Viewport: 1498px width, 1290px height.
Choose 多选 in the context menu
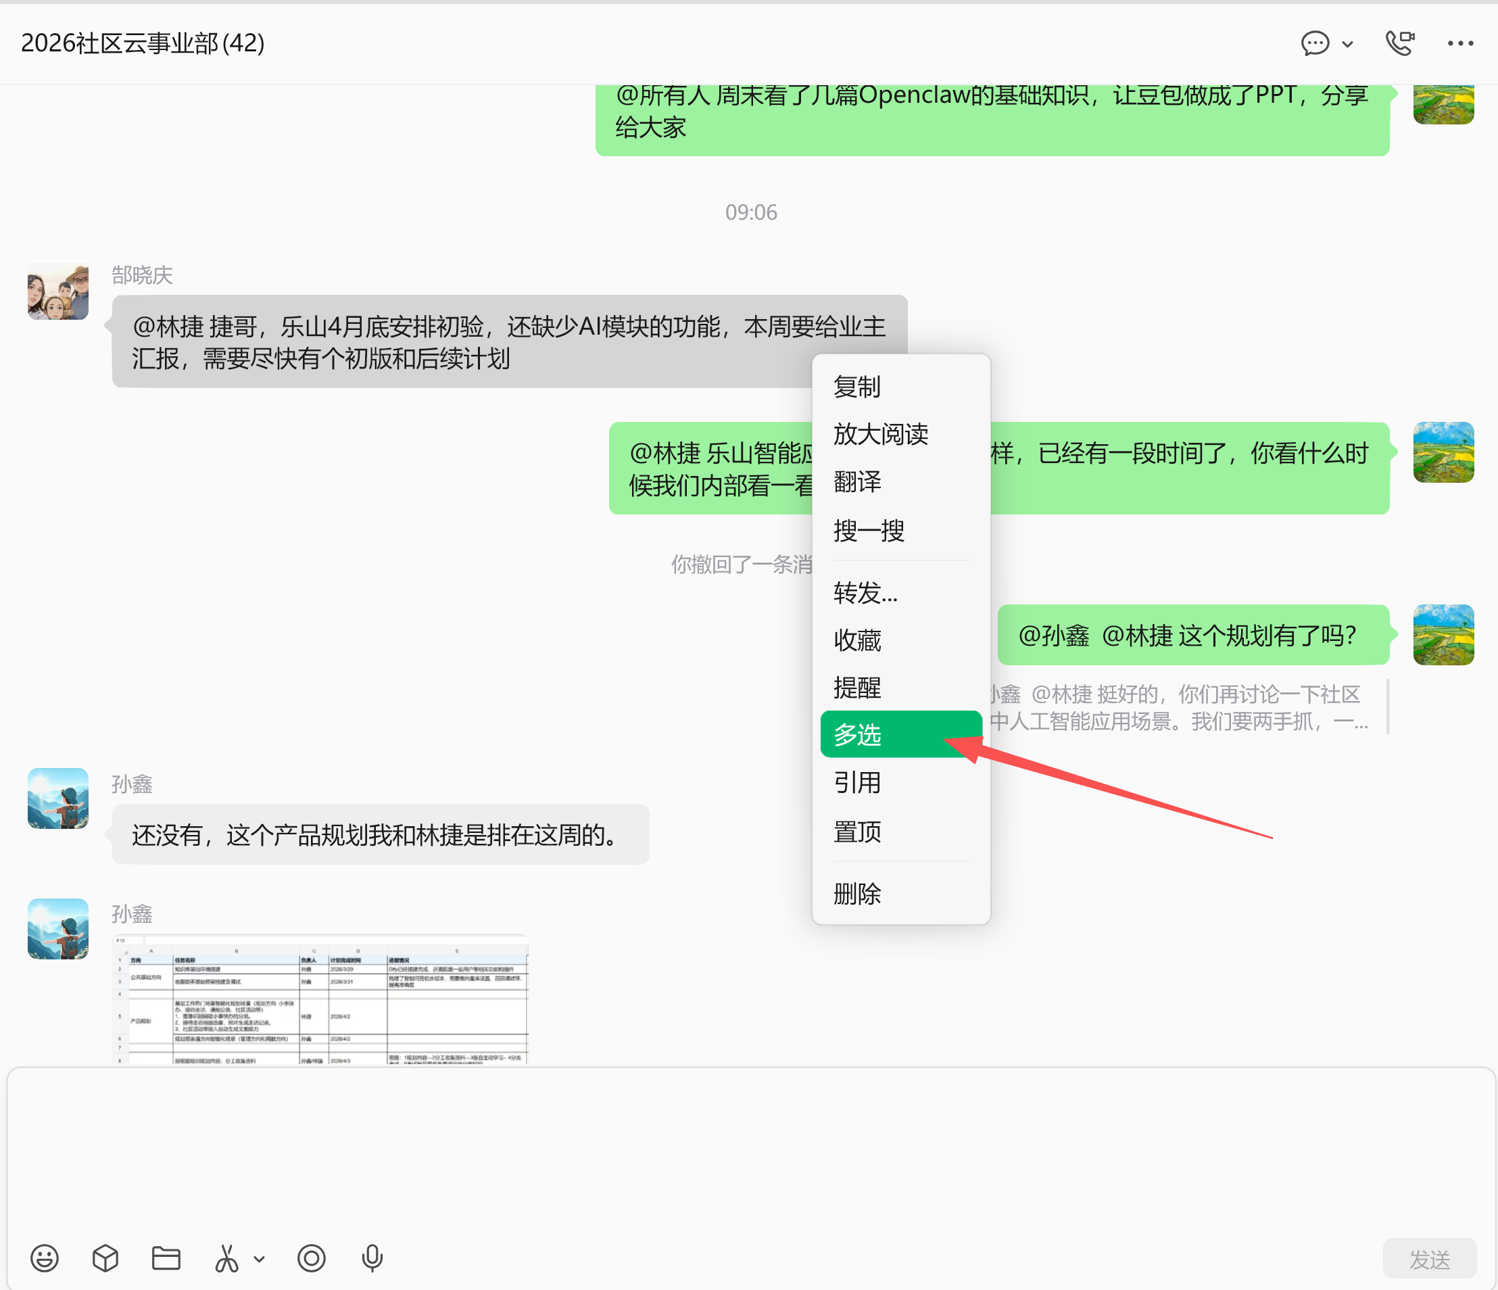click(x=901, y=734)
